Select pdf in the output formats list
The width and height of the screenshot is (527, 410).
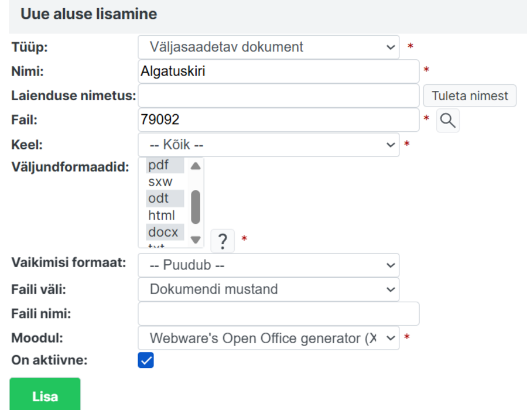click(165, 165)
